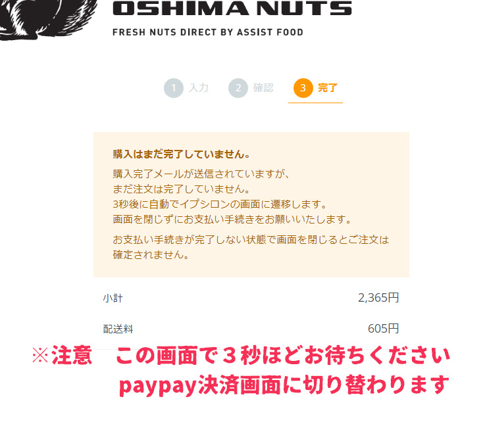This screenshot has height=426, width=485.
Task: Click the 確認 step label
Action: click(263, 87)
